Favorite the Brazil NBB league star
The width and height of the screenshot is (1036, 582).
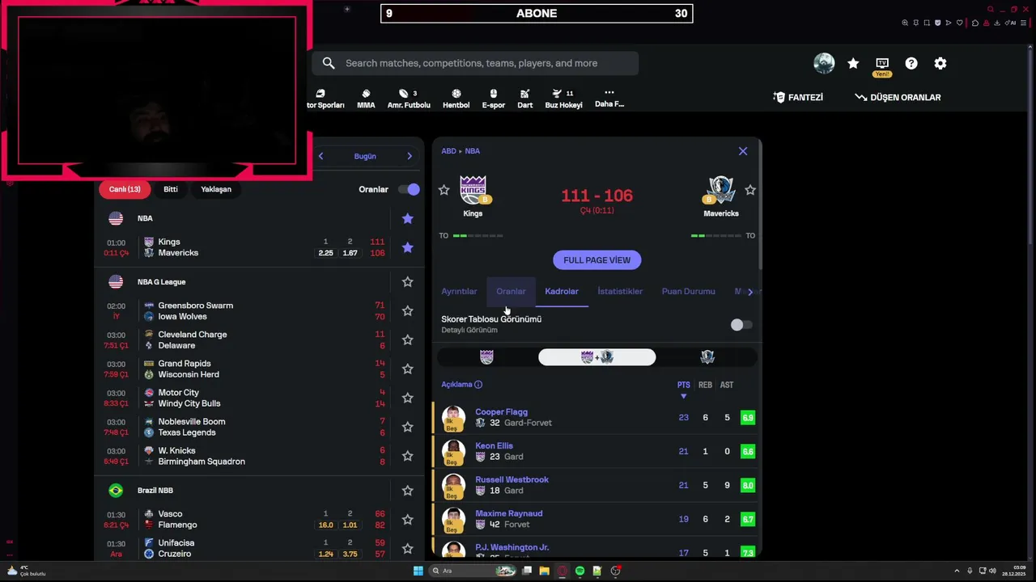click(407, 491)
